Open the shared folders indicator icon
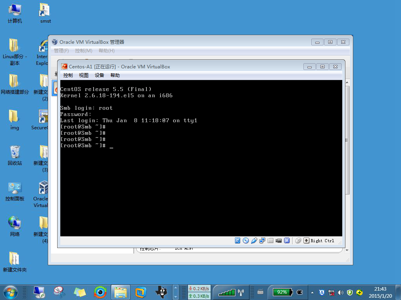Viewport: 401px width, 300px height. click(x=270, y=241)
